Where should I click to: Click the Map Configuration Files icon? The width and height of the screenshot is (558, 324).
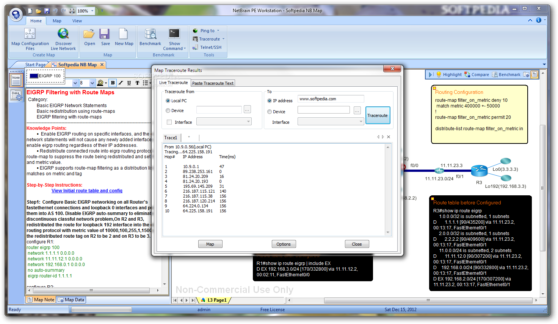pyautogui.click(x=30, y=34)
